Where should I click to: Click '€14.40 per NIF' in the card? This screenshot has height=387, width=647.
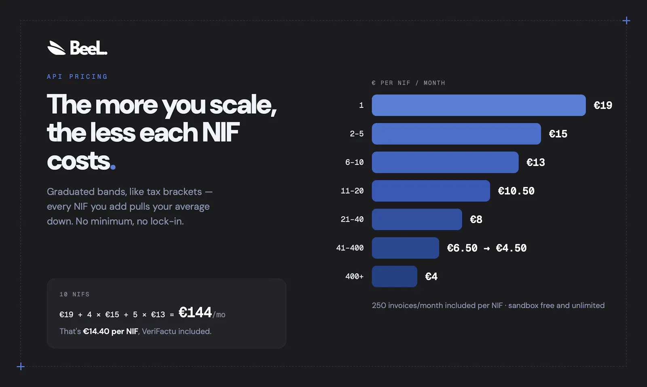coord(111,331)
